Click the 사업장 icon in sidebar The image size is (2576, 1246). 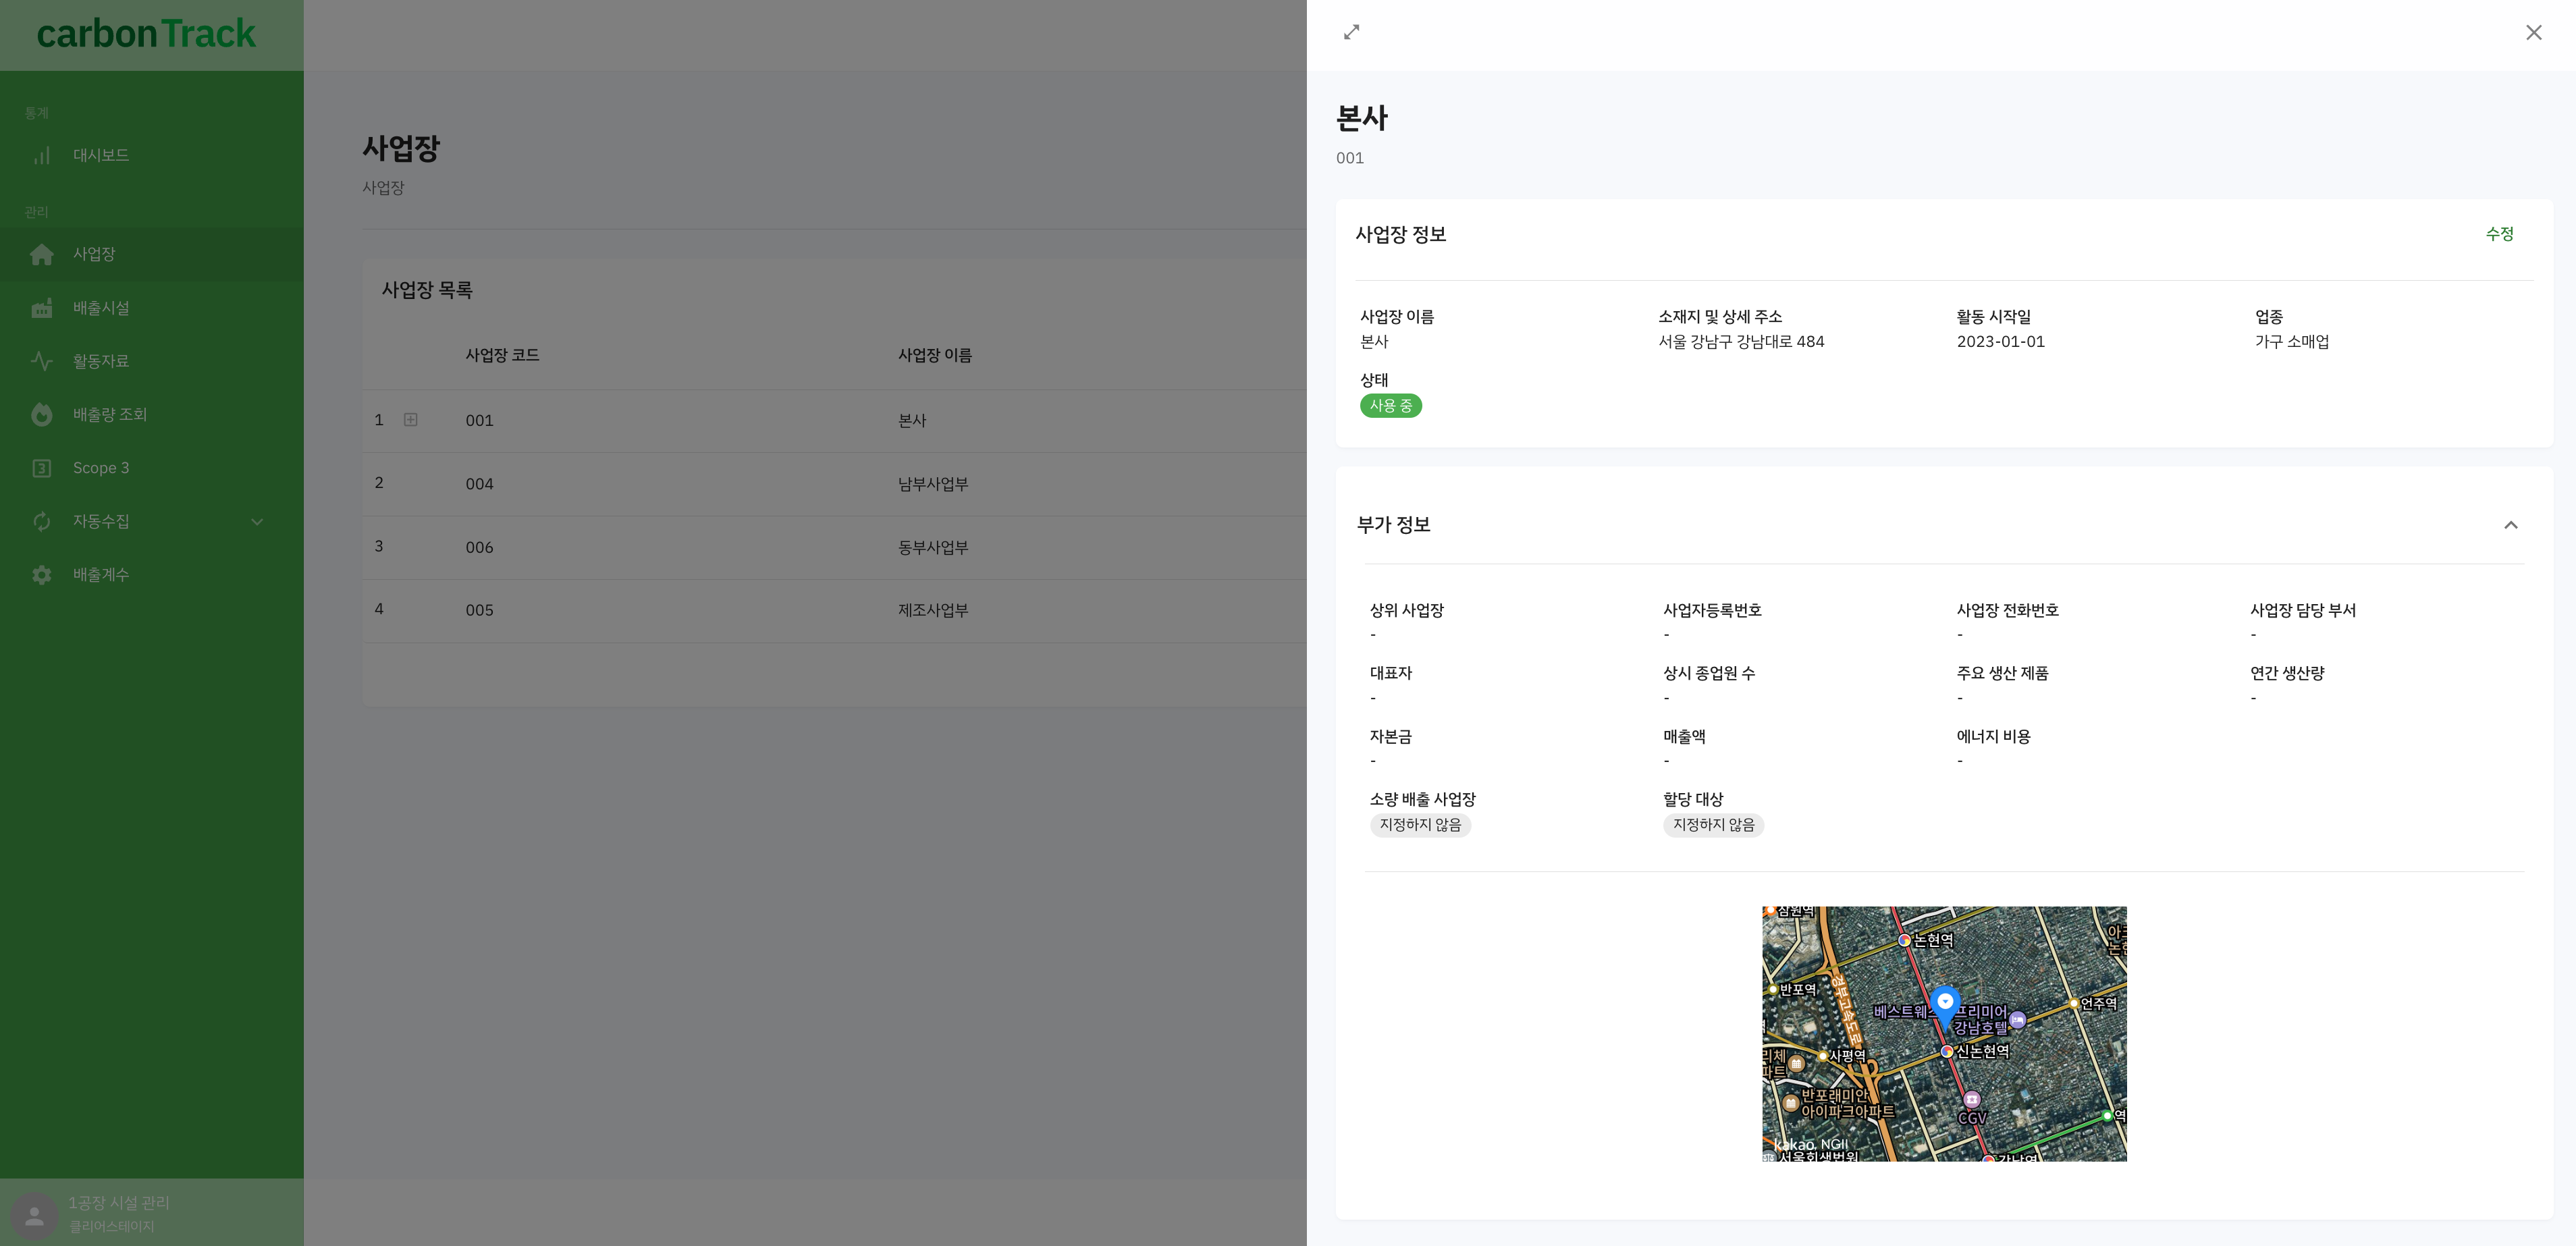tap(41, 254)
